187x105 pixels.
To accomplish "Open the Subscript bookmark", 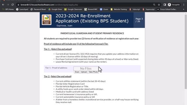I will coord(135,9).
